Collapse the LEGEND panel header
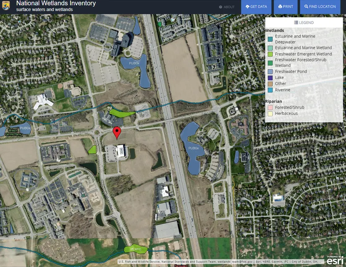This screenshot has height=267, width=346. coord(304,23)
